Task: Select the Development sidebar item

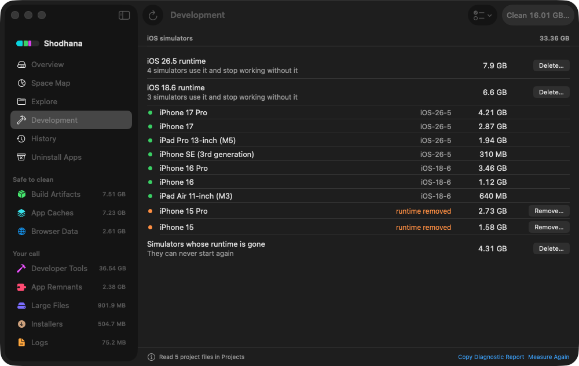Action: click(x=71, y=120)
